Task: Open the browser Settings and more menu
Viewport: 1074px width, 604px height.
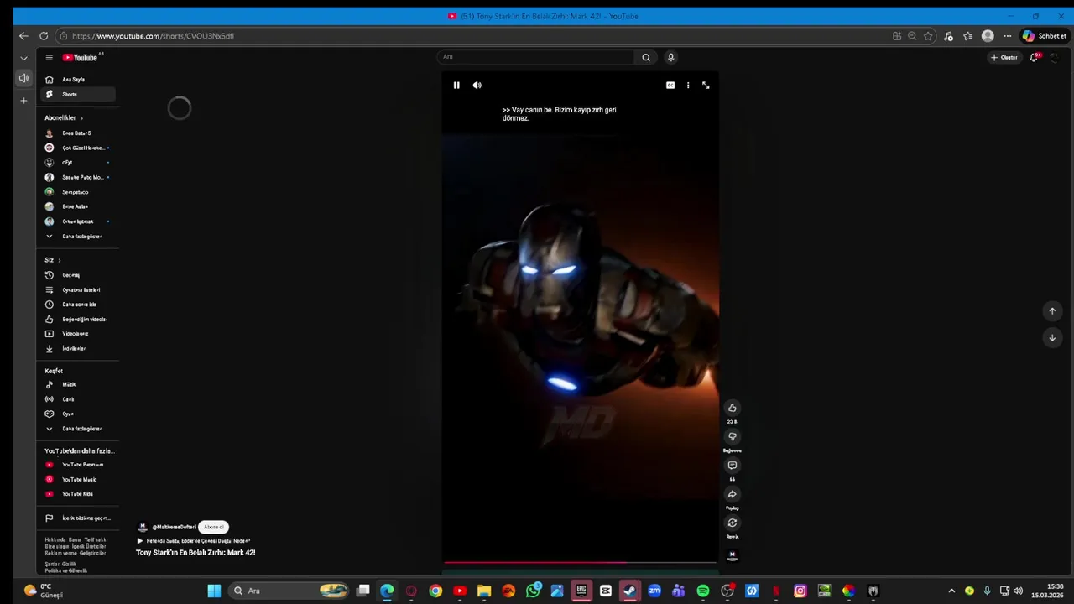Action: pos(1007,36)
